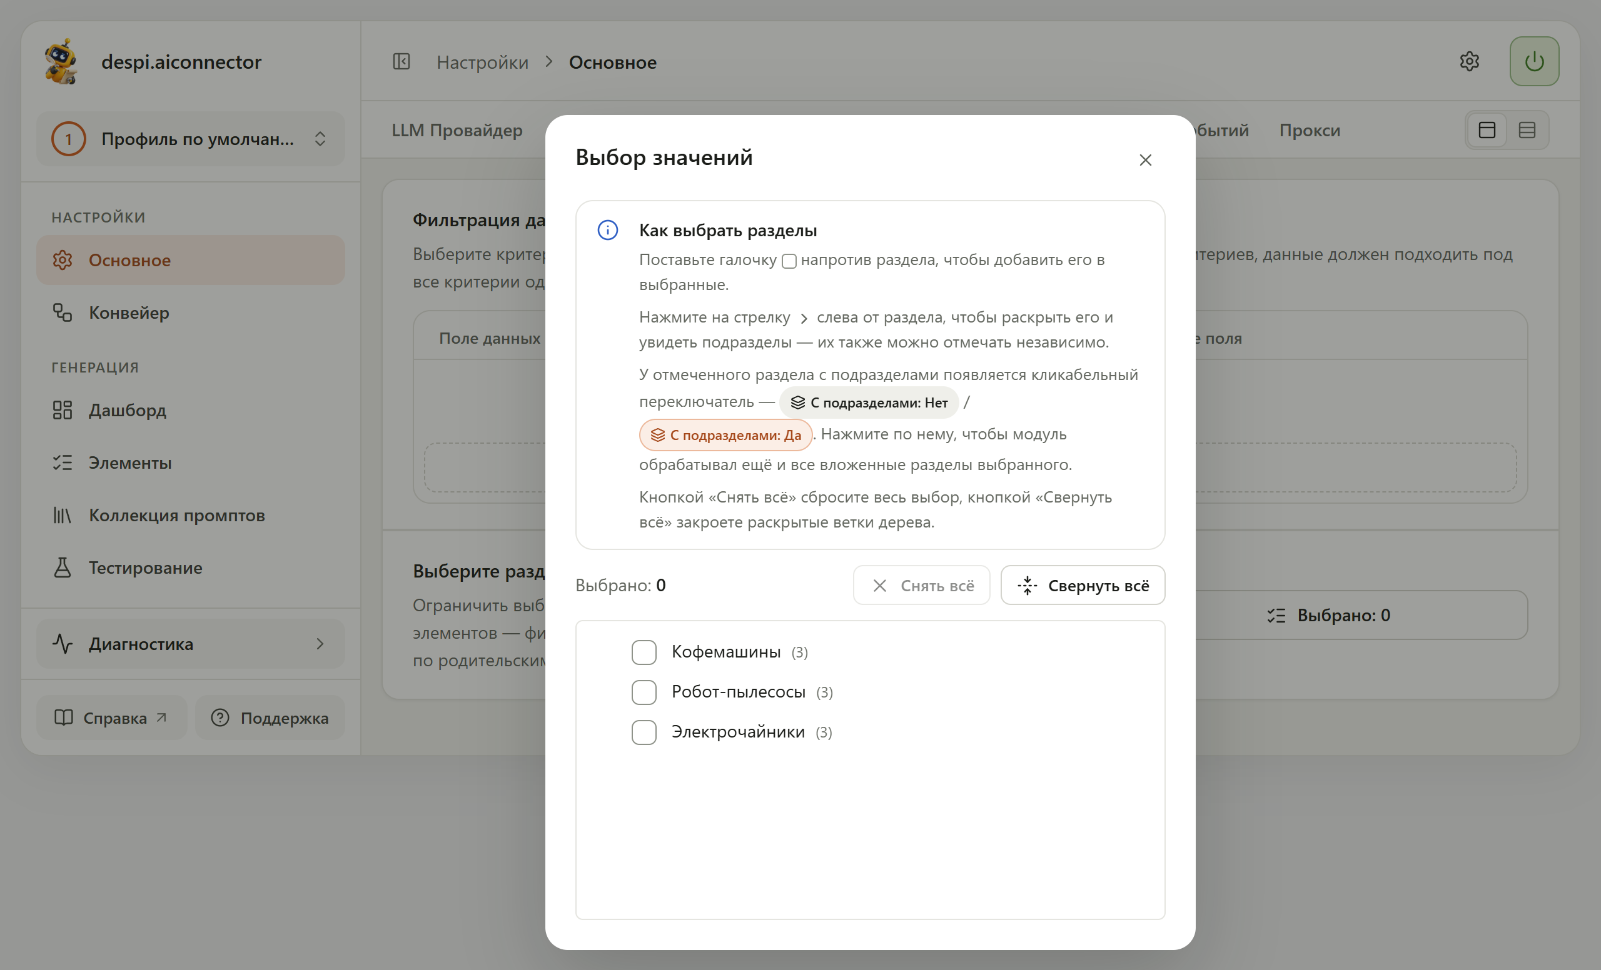Switch to the stacked rows layout icon
Screen dimensions: 1601x970
click(1527, 131)
